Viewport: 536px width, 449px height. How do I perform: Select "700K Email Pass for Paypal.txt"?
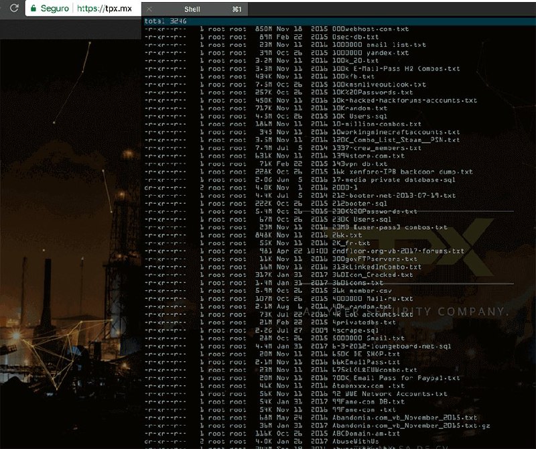[396, 378]
